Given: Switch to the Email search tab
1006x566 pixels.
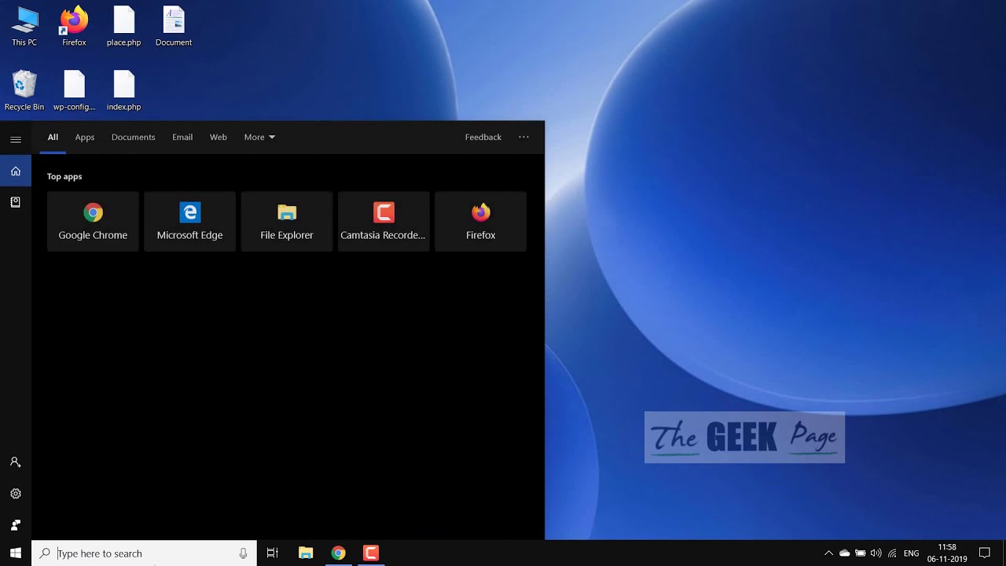Looking at the screenshot, I should (x=182, y=137).
